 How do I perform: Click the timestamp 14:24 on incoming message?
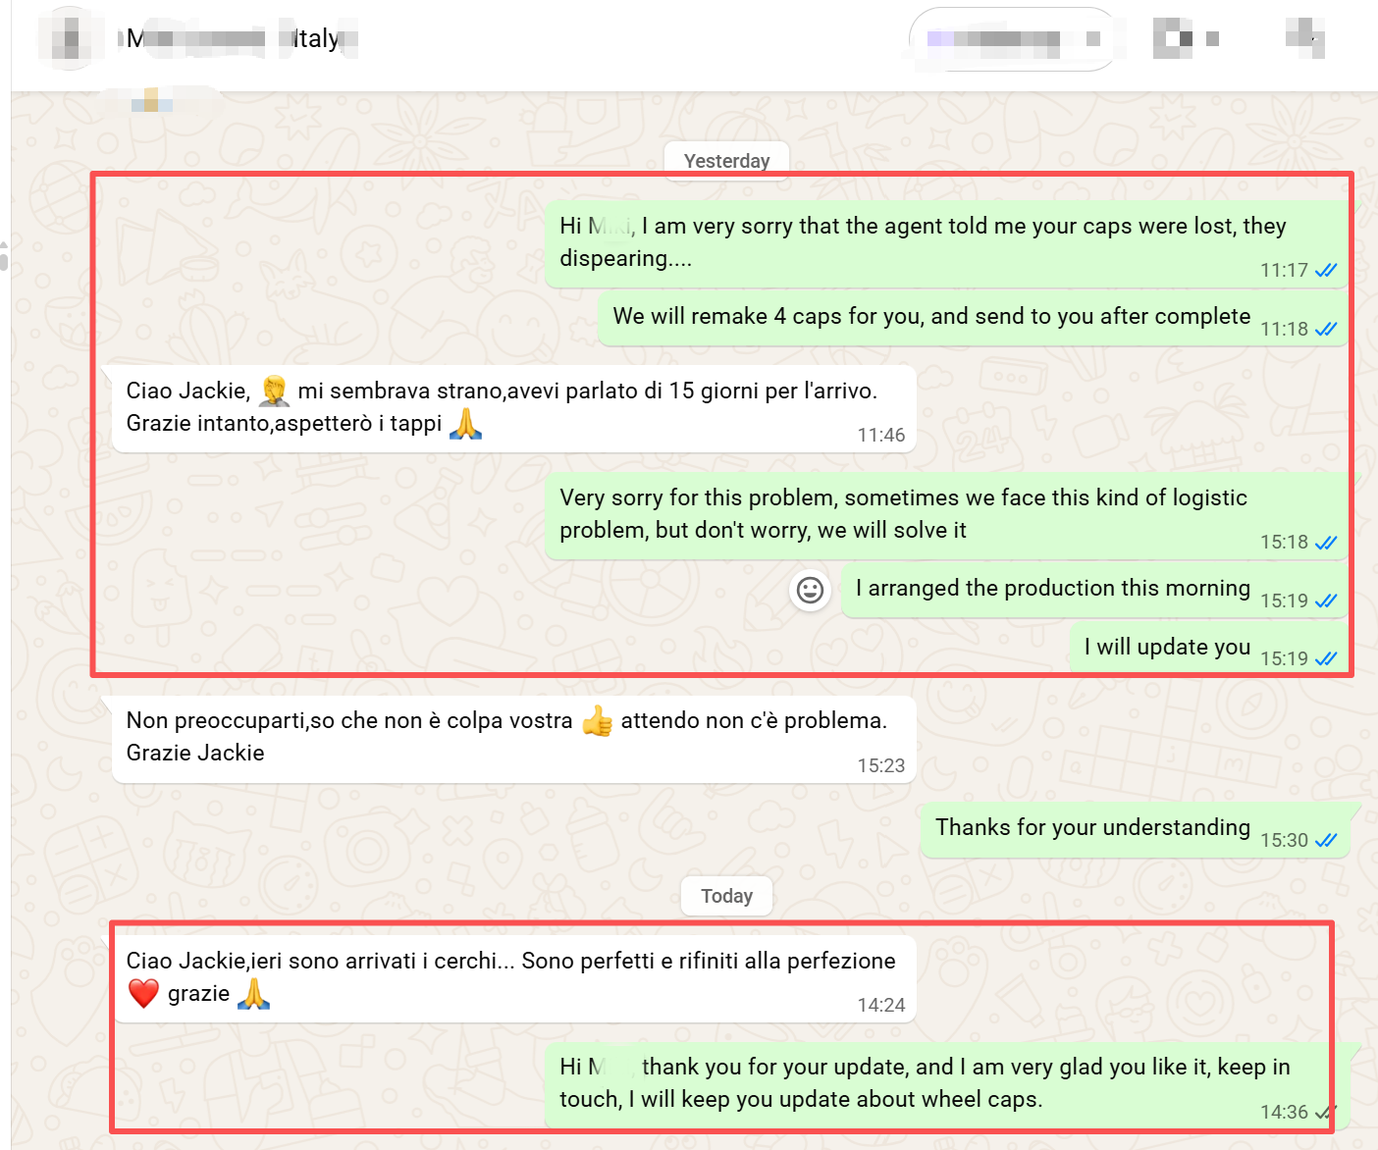(881, 1005)
